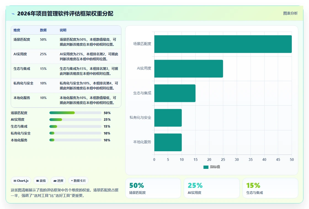Click the x-axis tick label 50
This screenshot has height=209, width=309.
coord(292,159)
